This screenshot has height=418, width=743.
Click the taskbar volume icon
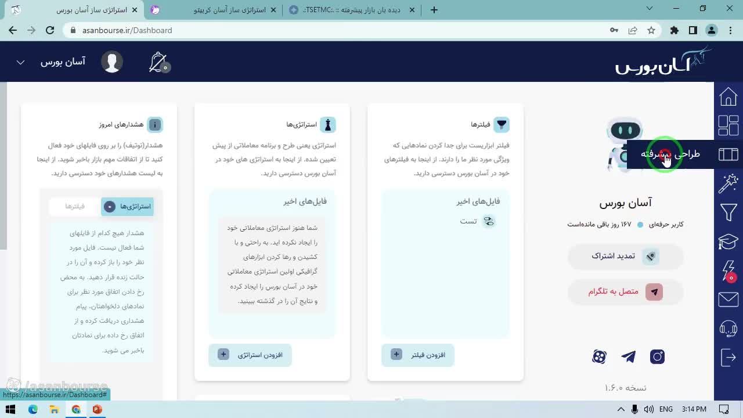[x=648, y=409]
